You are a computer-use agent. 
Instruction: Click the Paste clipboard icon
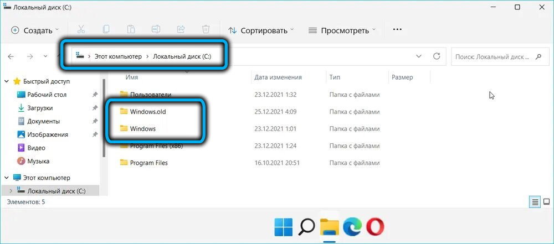[131, 30]
